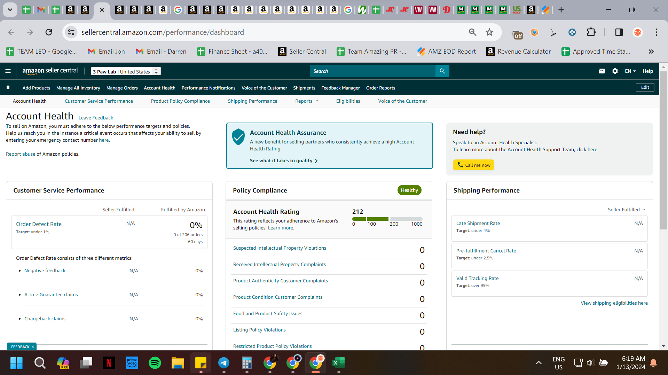The image size is (668, 375).
Task: Switch to Product Policy Compliance tab
Action: pos(180,101)
